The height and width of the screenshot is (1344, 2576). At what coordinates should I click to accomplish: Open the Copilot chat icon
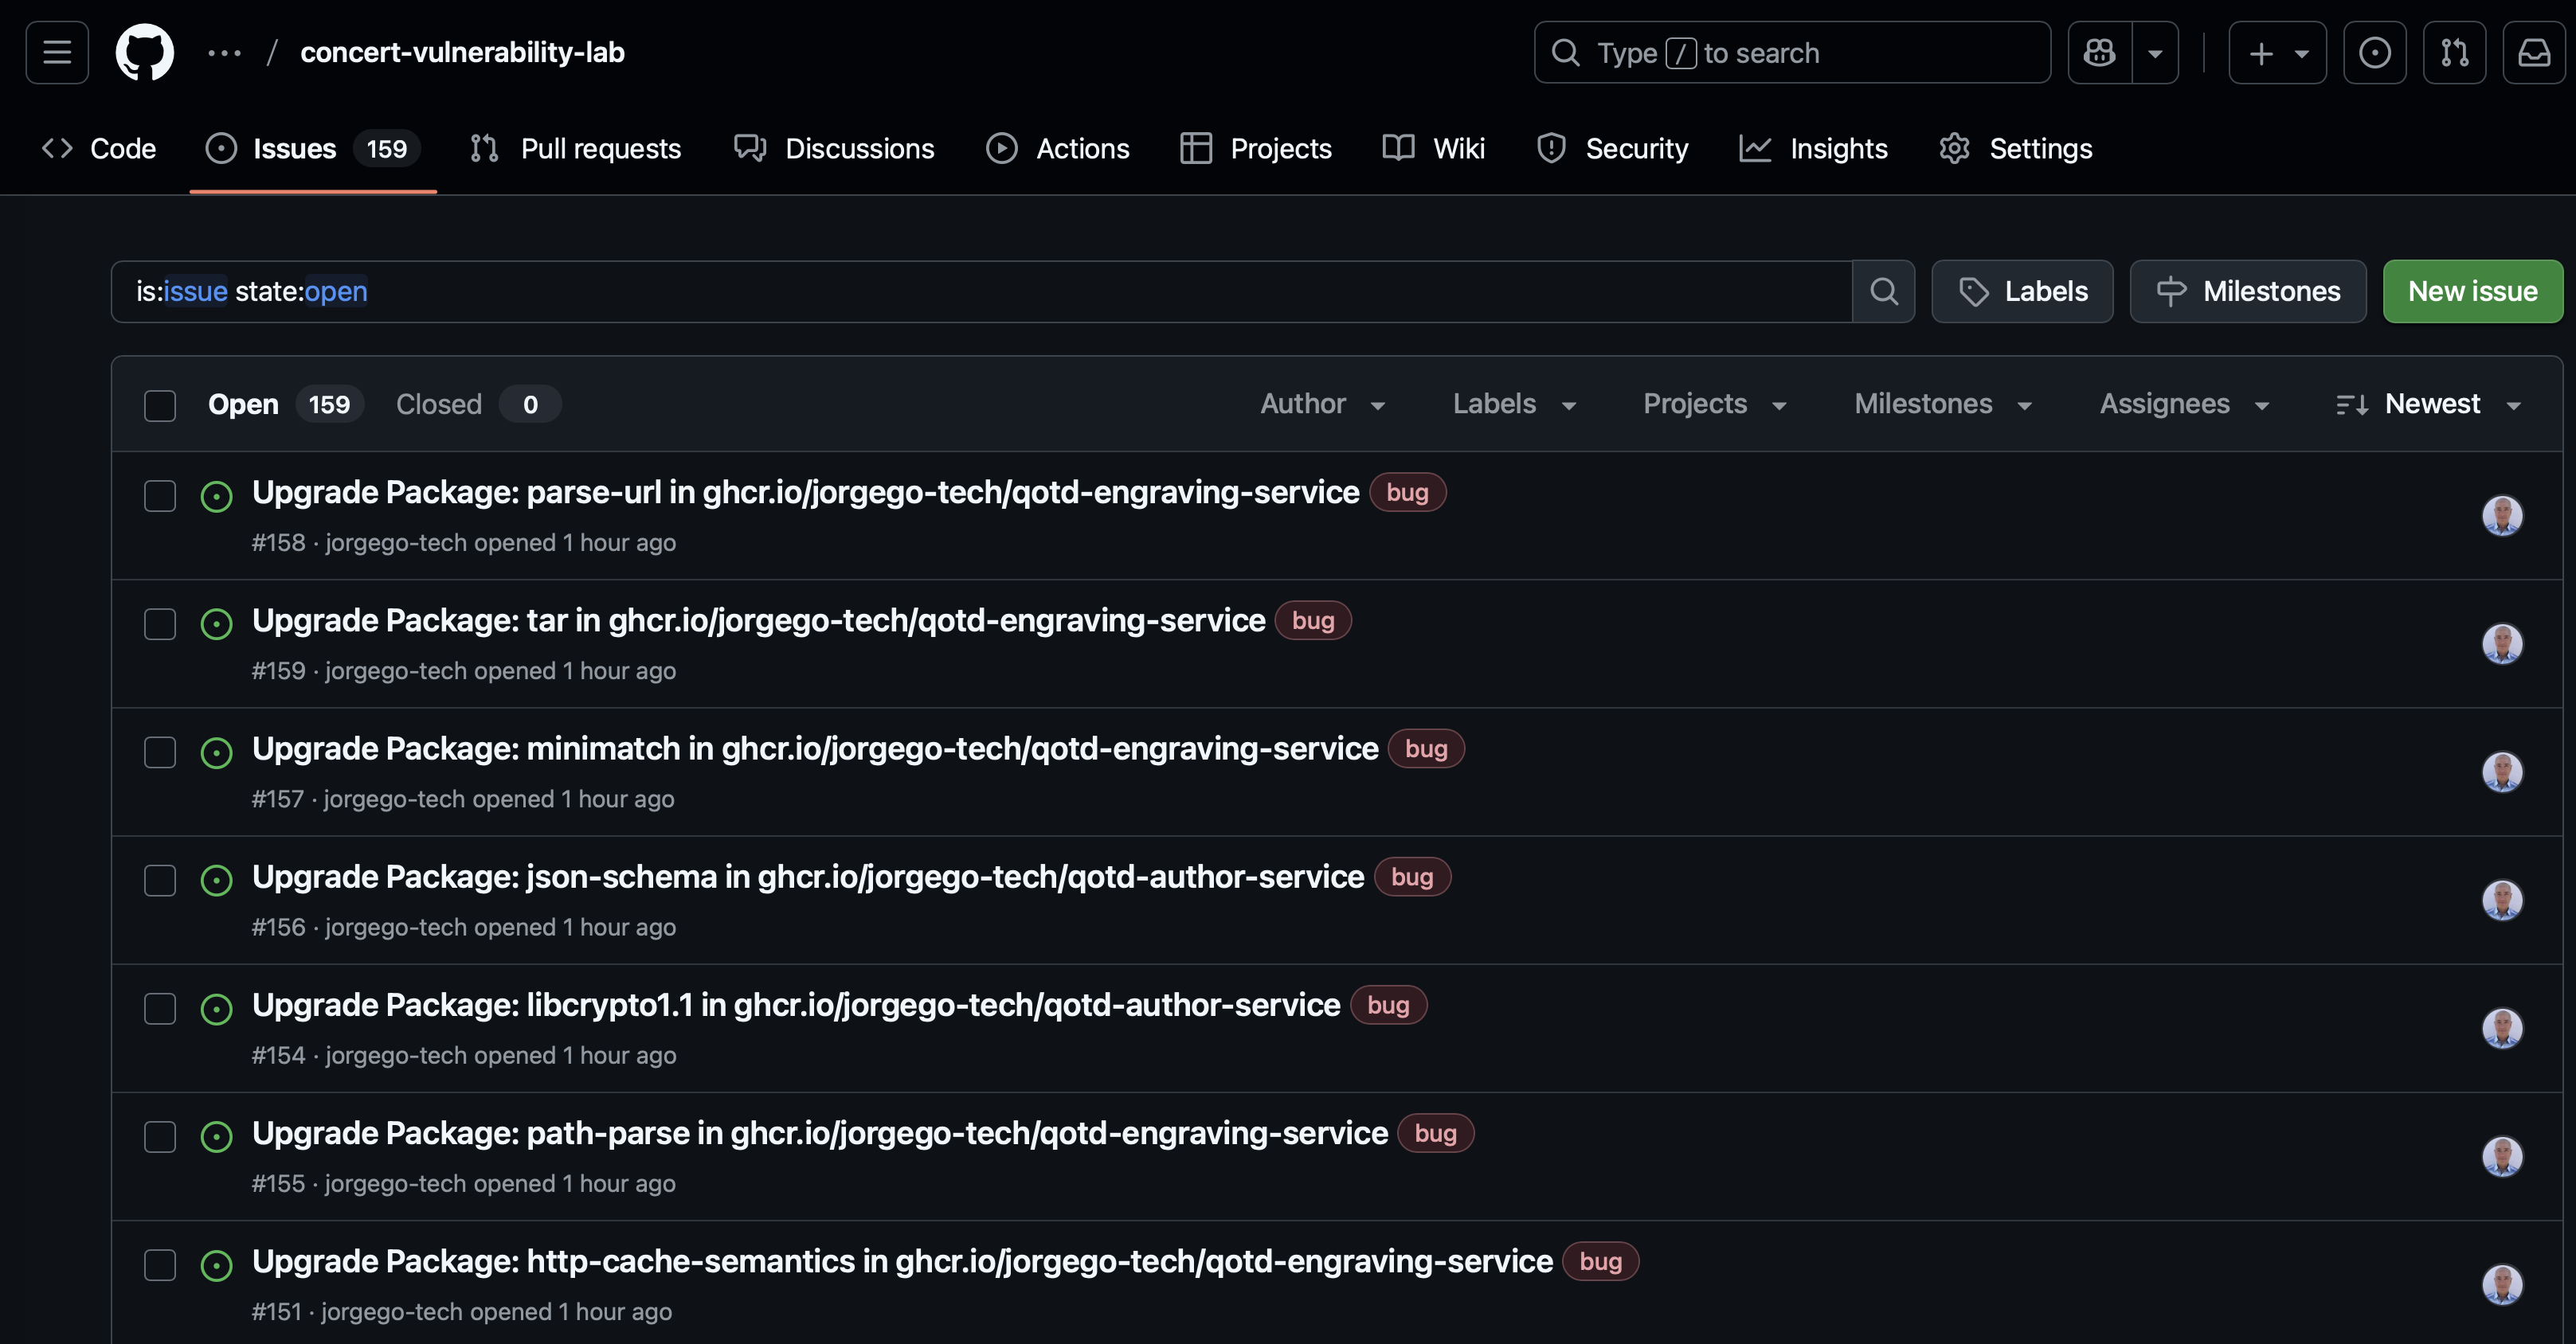click(x=2099, y=52)
